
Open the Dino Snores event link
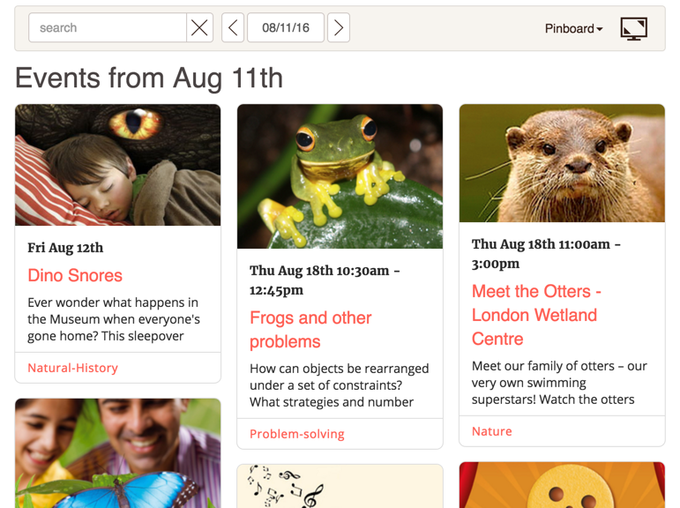pos(75,275)
